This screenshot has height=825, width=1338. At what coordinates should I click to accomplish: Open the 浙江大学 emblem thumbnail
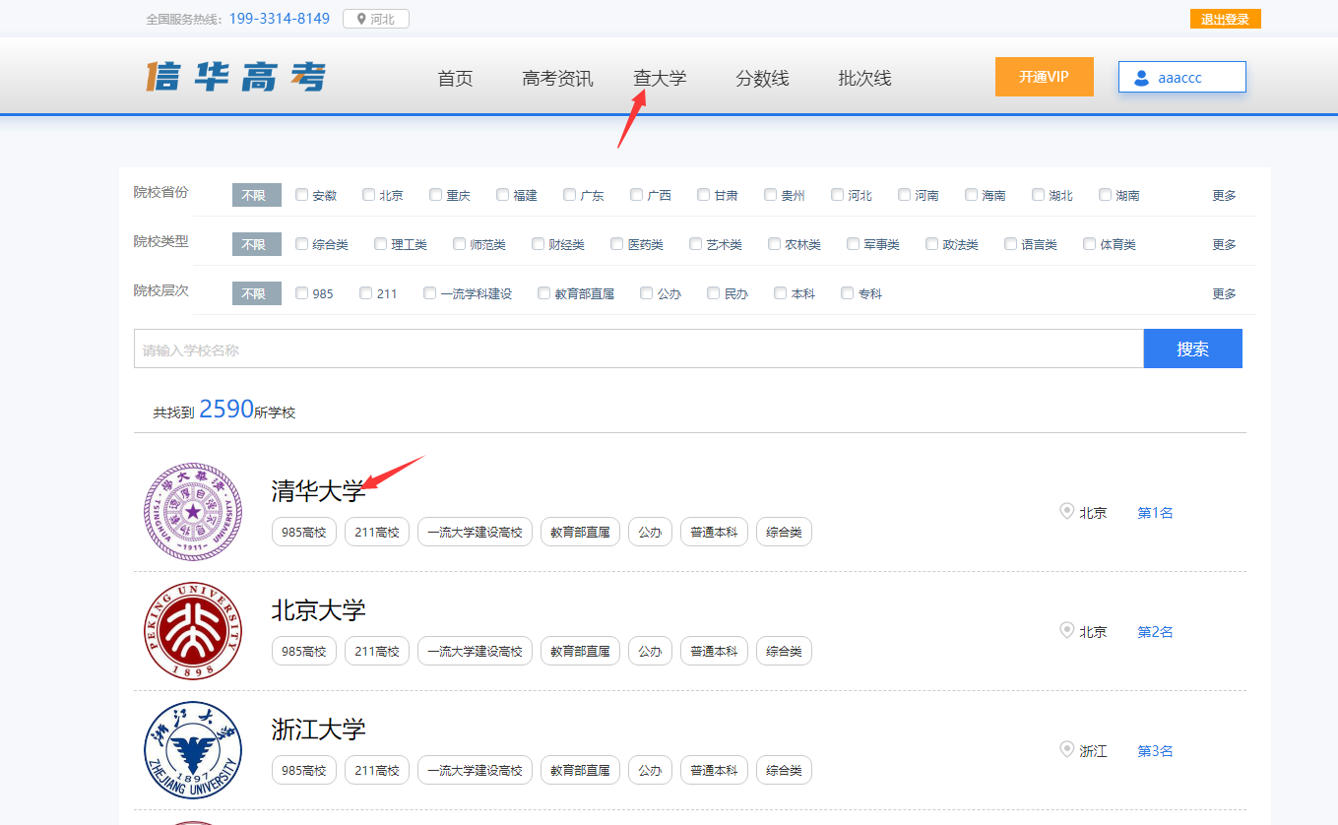(x=193, y=750)
